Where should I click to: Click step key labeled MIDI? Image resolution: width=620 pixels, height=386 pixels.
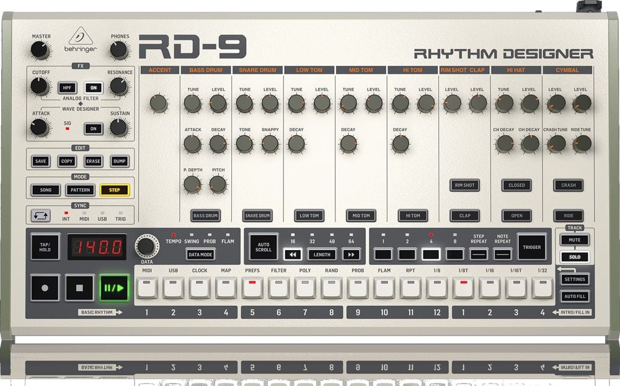click(x=147, y=288)
